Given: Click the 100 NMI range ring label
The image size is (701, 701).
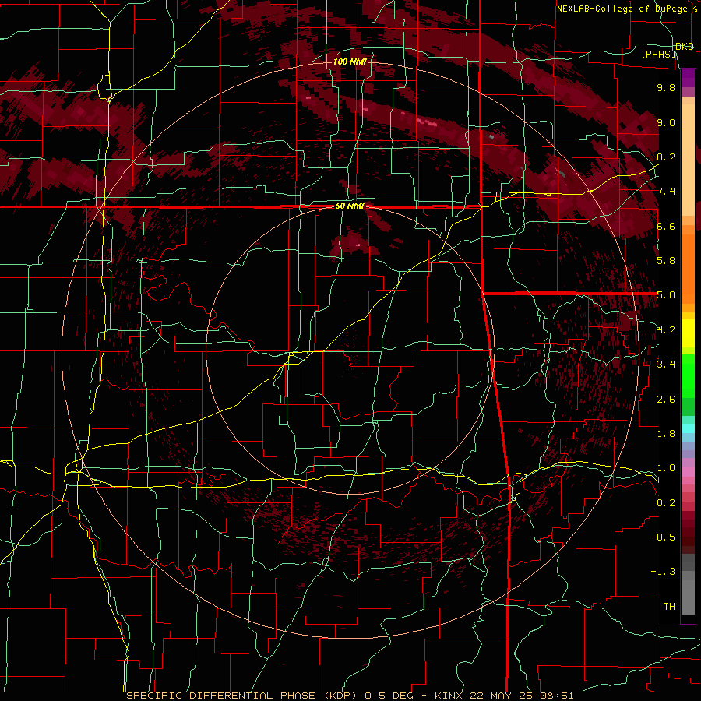Looking at the screenshot, I should 350,62.
